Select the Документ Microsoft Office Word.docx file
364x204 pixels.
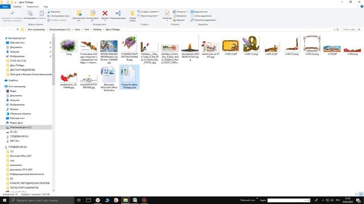click(x=109, y=79)
